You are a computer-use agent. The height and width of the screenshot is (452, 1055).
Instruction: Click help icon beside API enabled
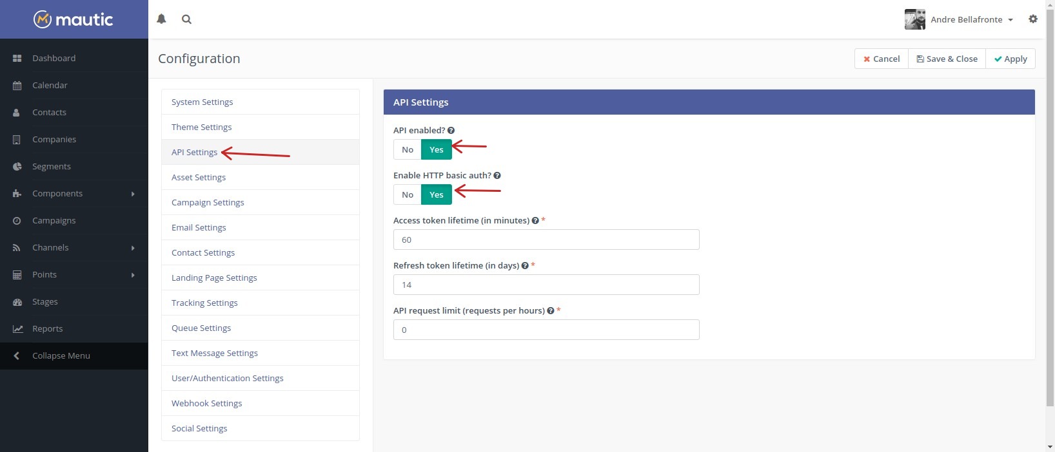click(x=451, y=131)
